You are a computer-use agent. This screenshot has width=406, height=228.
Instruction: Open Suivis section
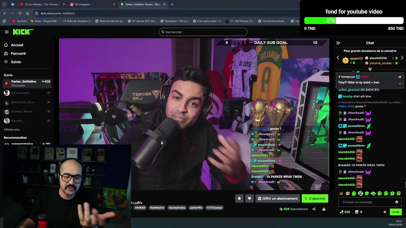pos(13,62)
